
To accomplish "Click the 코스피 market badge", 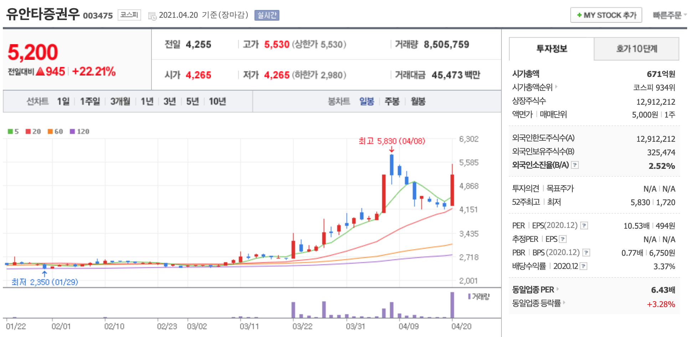I will click(x=129, y=15).
